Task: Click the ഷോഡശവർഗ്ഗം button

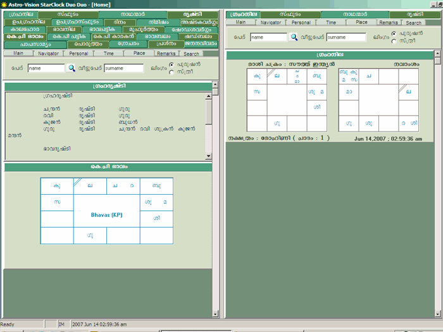Action: coord(191,30)
